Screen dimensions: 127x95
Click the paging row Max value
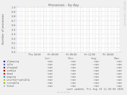pos(119,77)
